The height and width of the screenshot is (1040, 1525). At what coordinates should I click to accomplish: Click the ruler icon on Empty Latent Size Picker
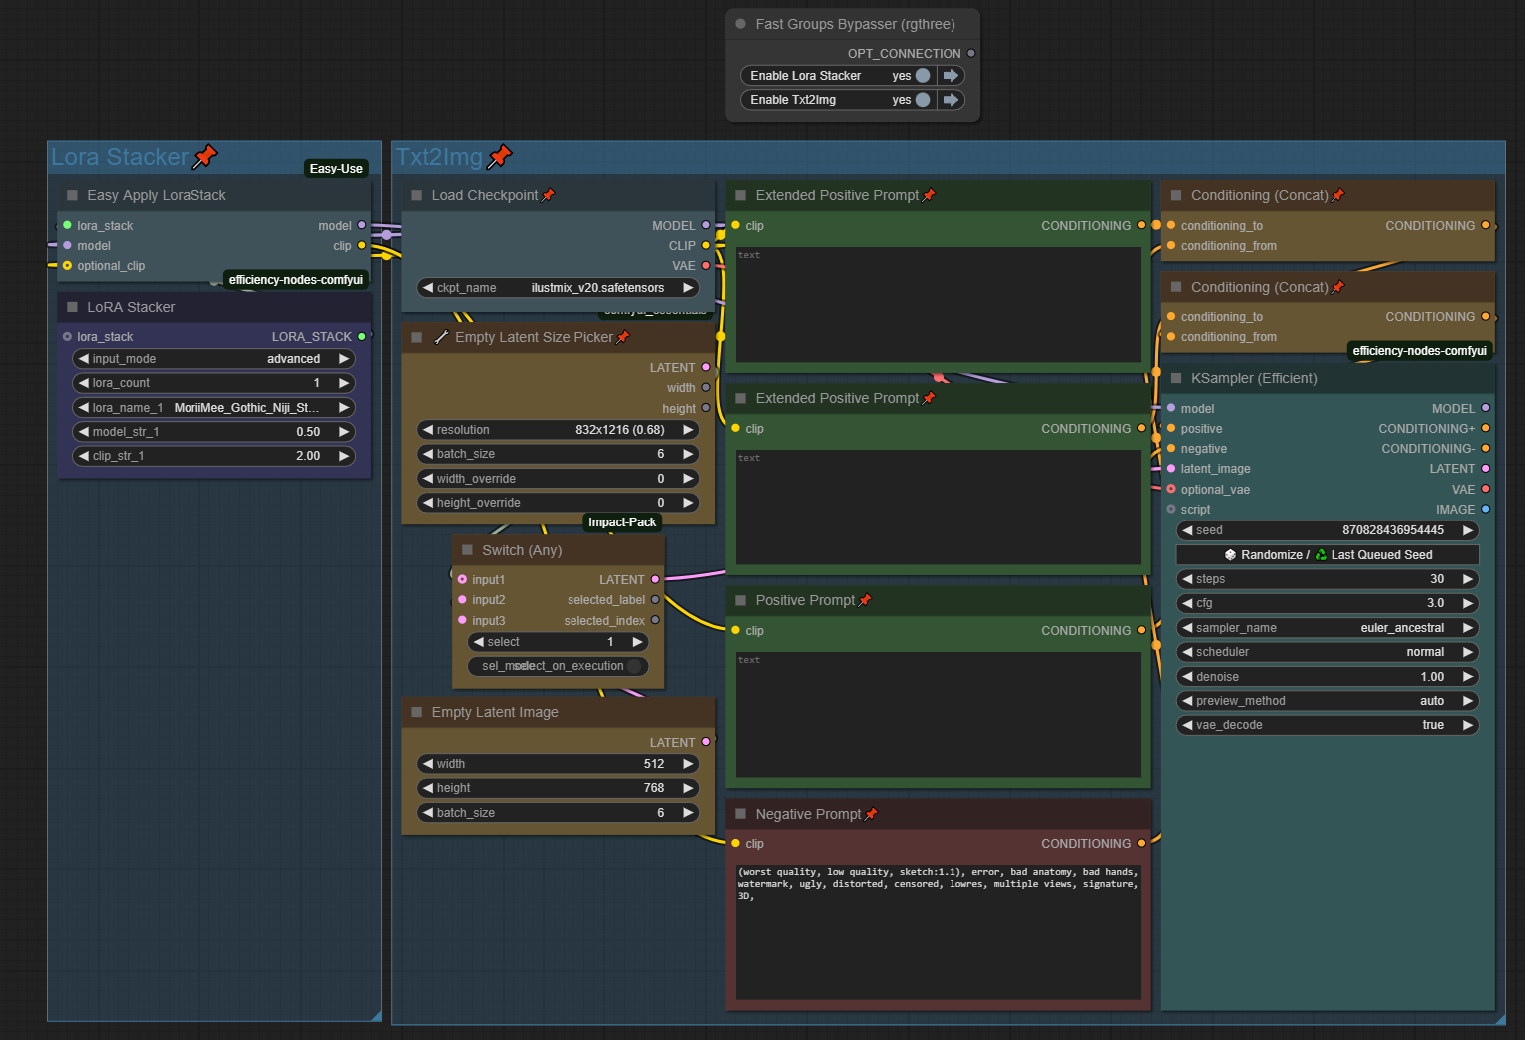(441, 337)
